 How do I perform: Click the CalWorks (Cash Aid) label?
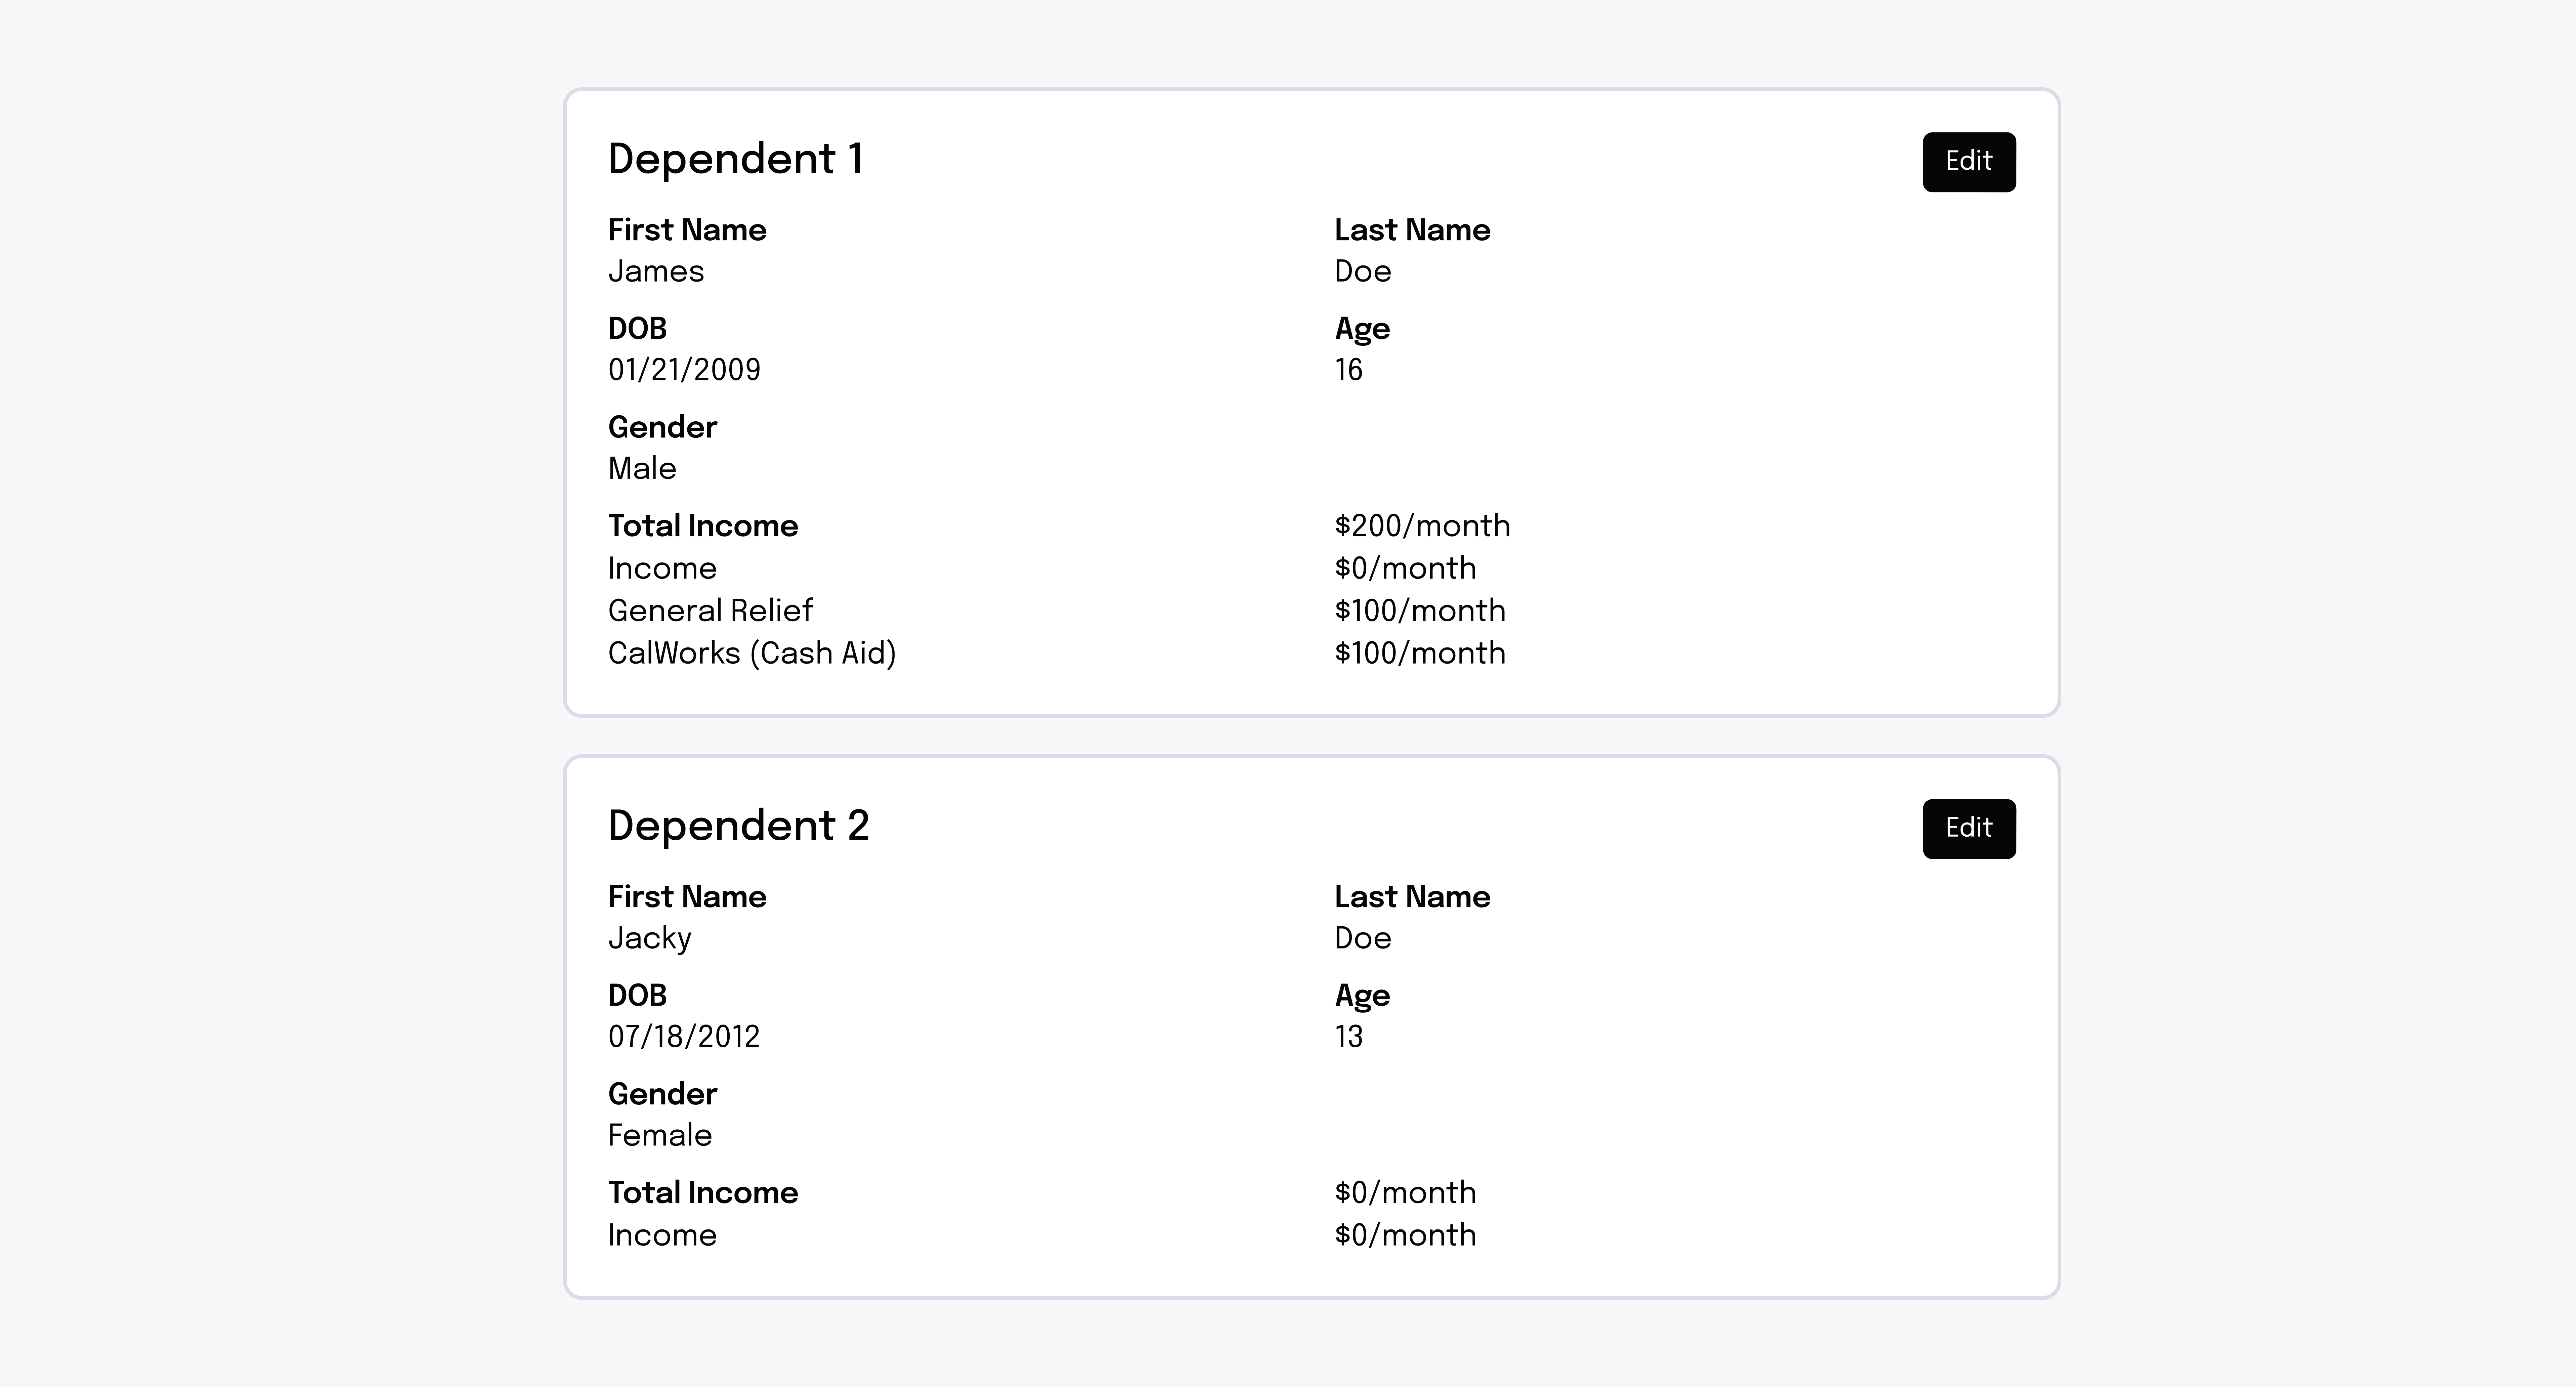(752, 653)
